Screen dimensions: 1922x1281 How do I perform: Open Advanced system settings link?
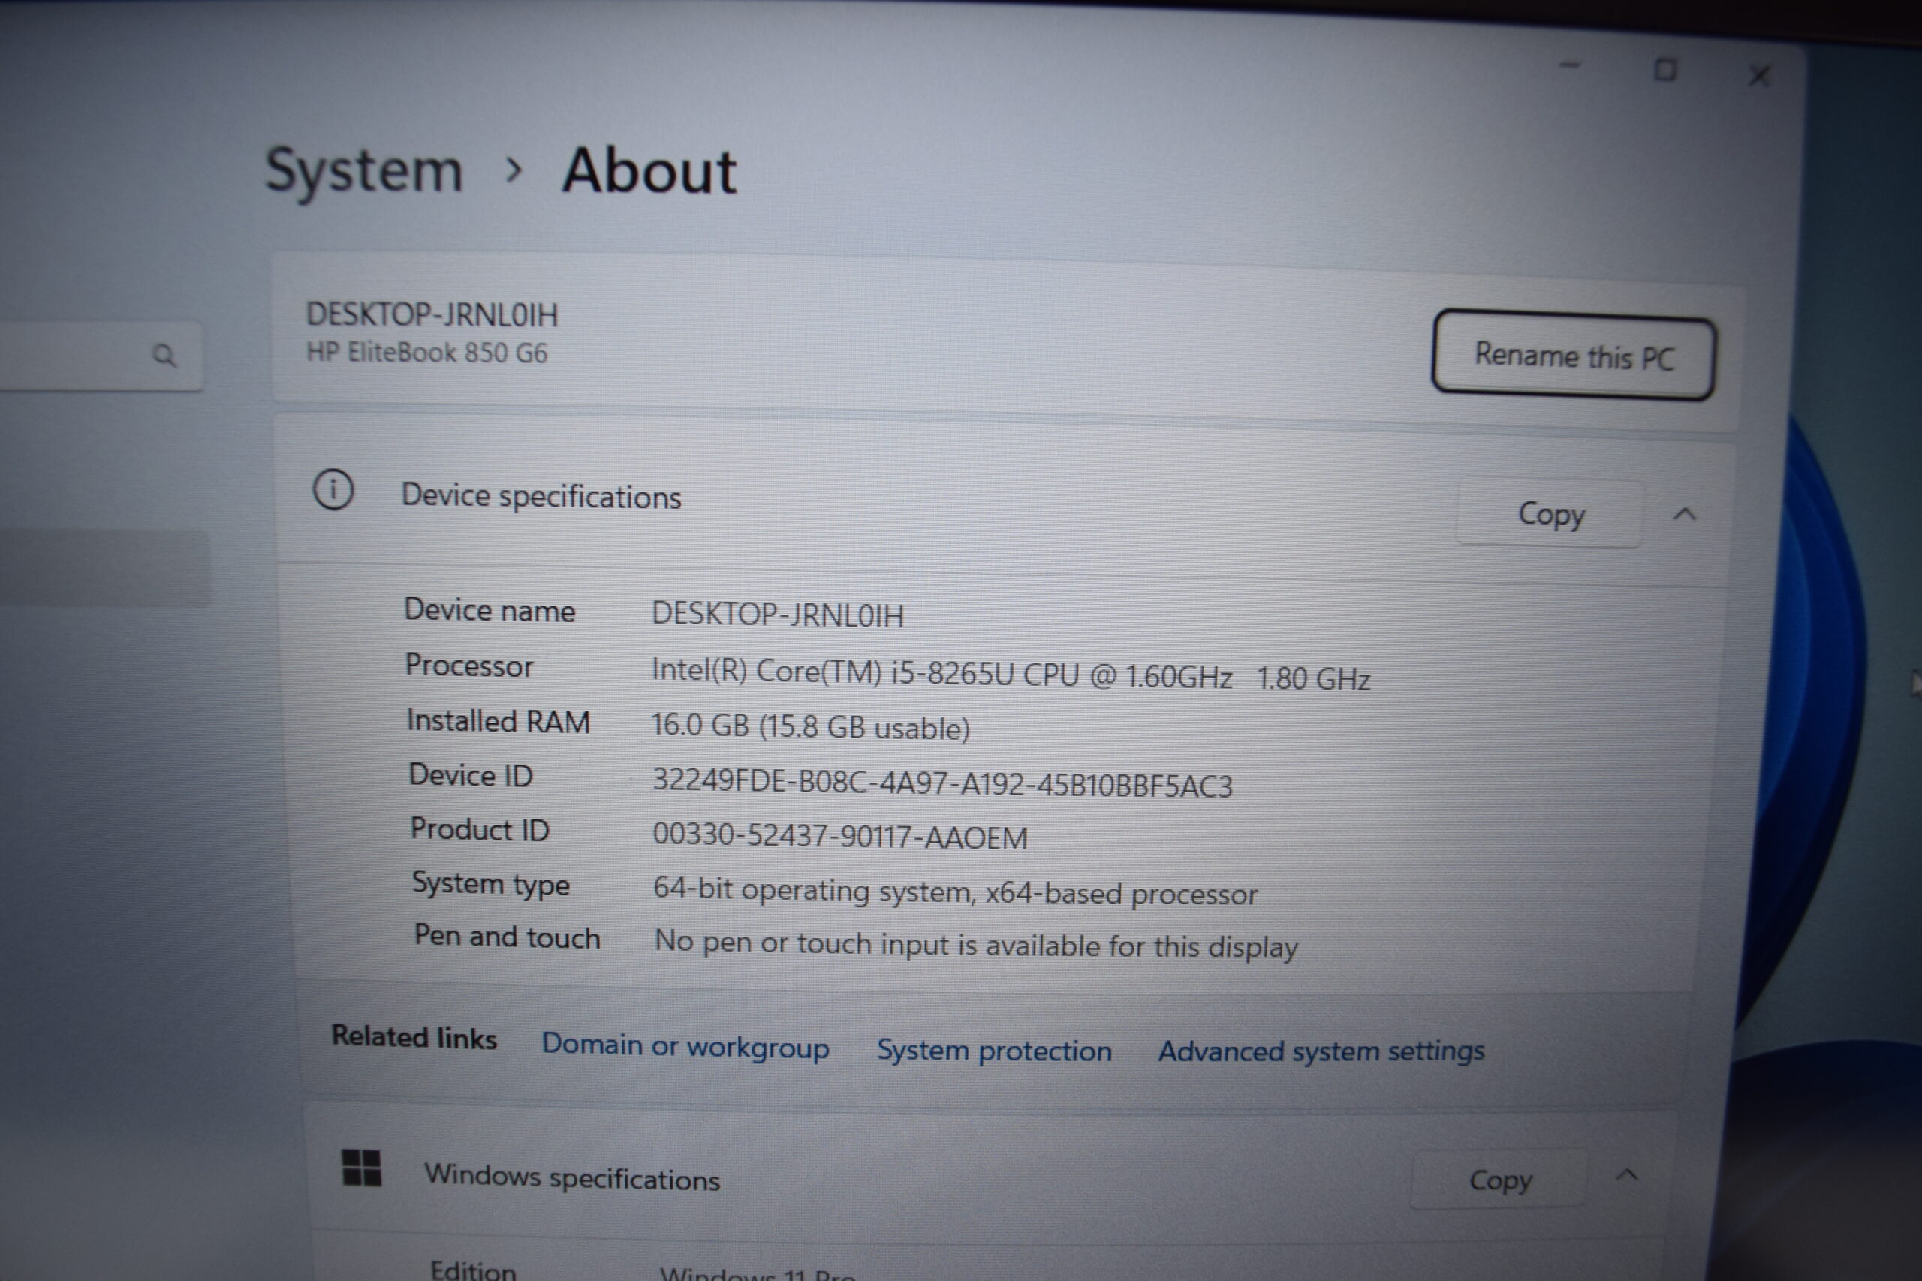[x=1321, y=1051]
